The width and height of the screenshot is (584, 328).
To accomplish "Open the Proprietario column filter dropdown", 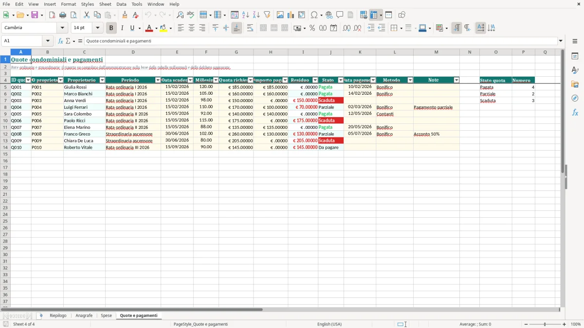I will (x=102, y=80).
